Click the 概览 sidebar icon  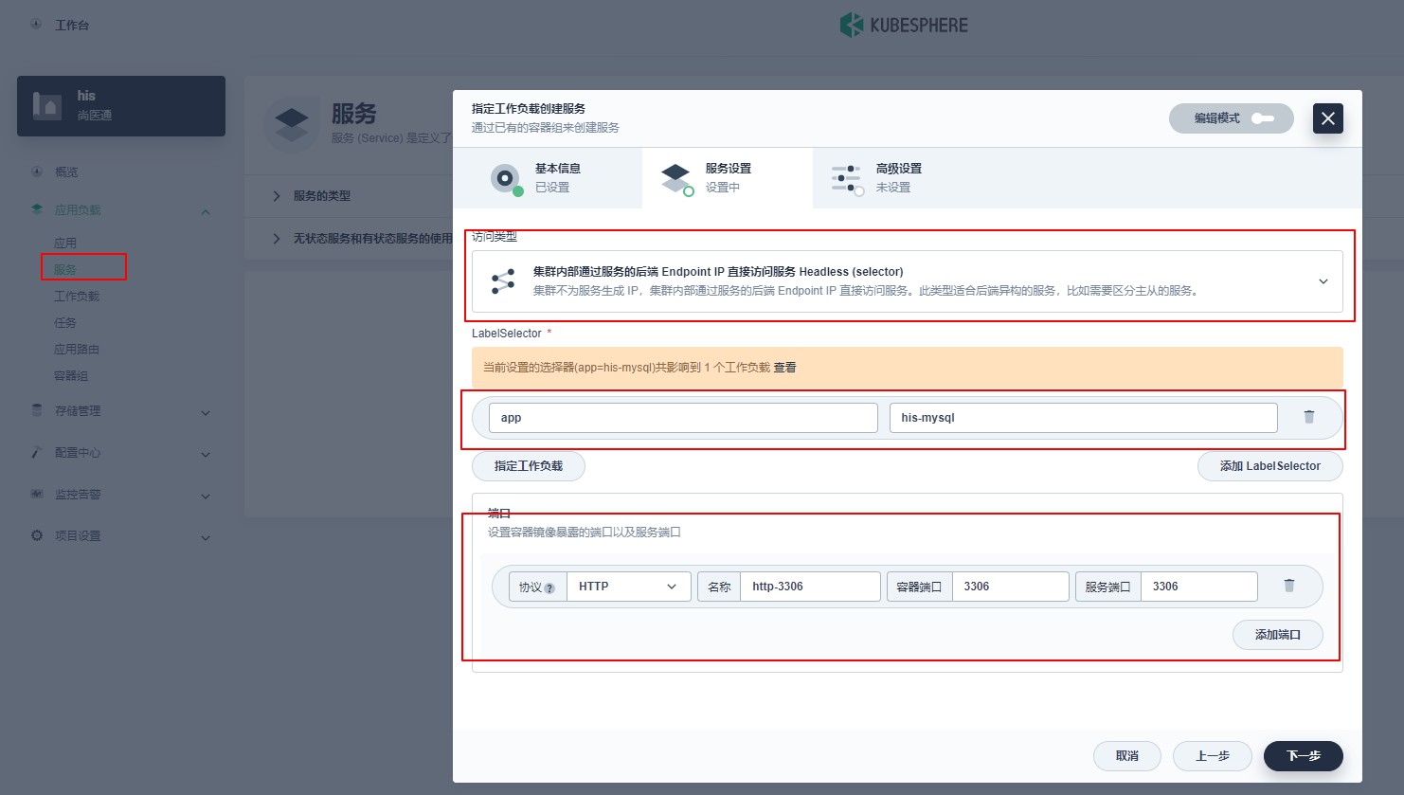37,172
